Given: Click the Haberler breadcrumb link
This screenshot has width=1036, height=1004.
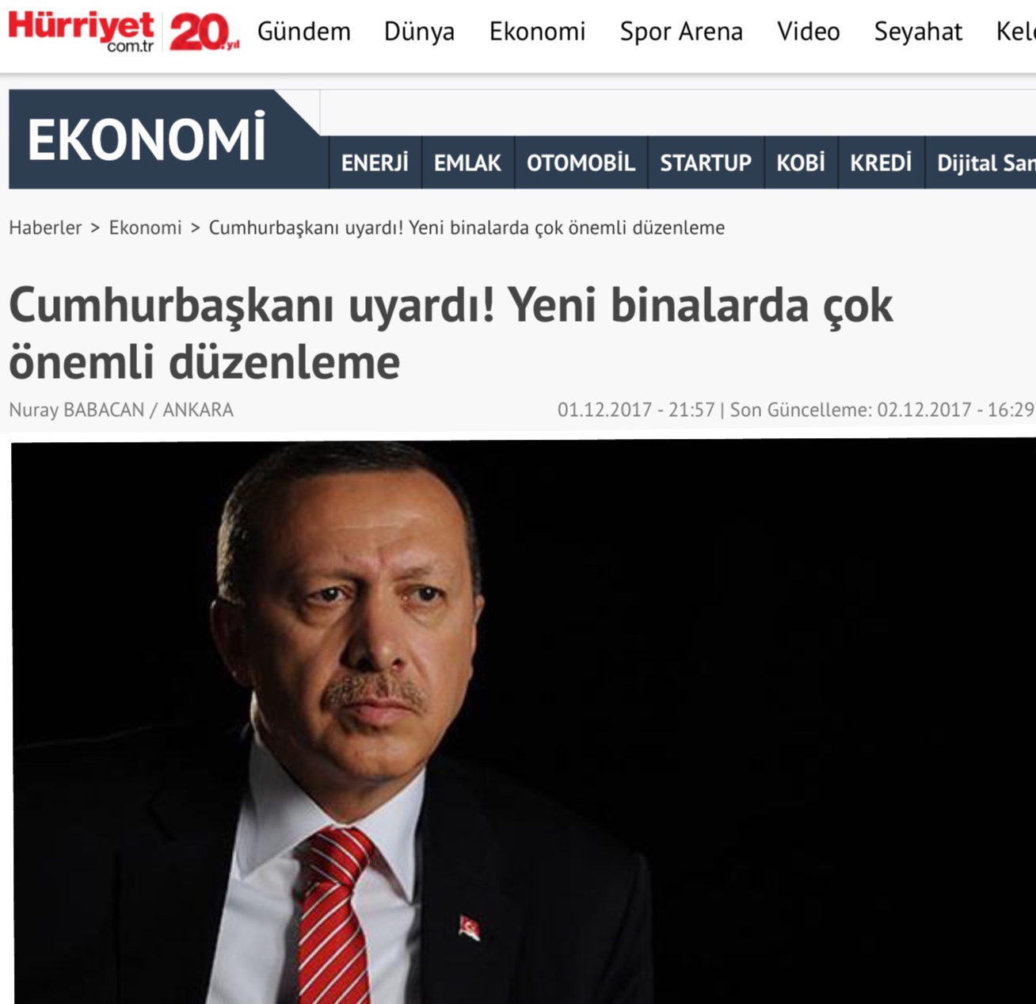Looking at the screenshot, I should point(45,227).
